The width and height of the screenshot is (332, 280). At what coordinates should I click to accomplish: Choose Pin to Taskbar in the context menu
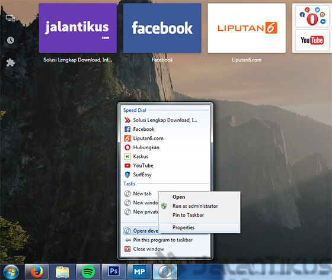click(199, 215)
